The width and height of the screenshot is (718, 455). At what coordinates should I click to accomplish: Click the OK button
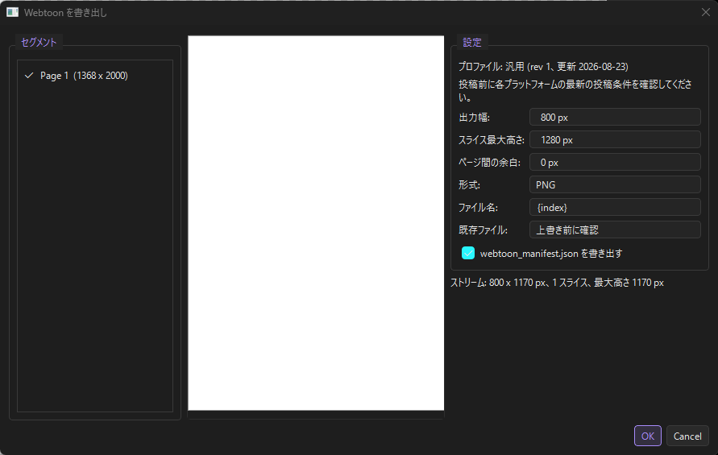tap(647, 436)
